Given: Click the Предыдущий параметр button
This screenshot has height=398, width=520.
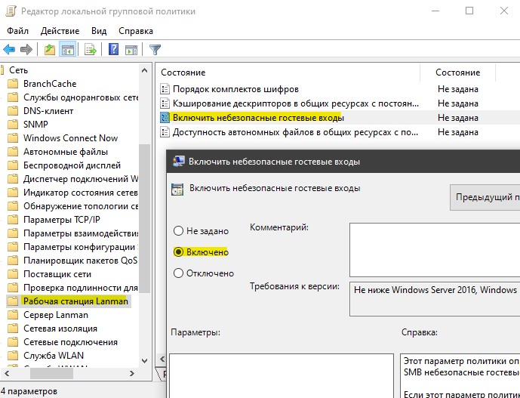Looking at the screenshot, I should pyautogui.click(x=485, y=197).
